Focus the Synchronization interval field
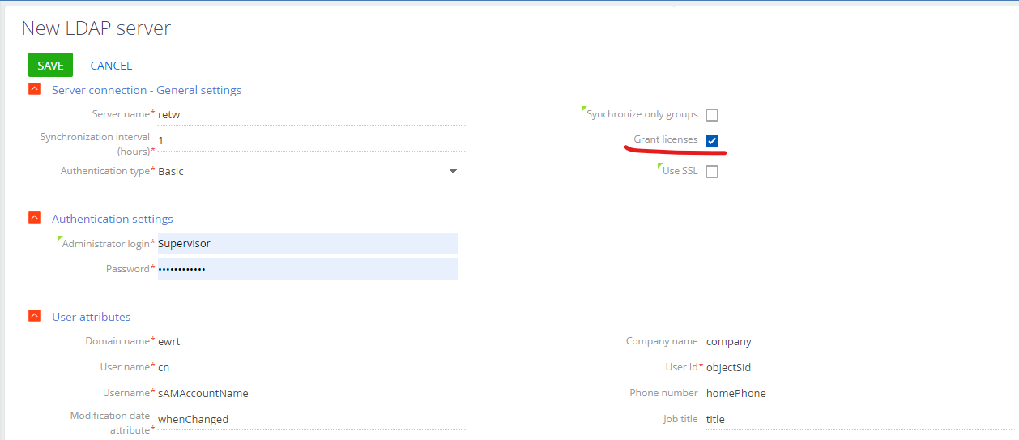Image resolution: width=1019 pixels, height=440 pixels. click(x=311, y=140)
